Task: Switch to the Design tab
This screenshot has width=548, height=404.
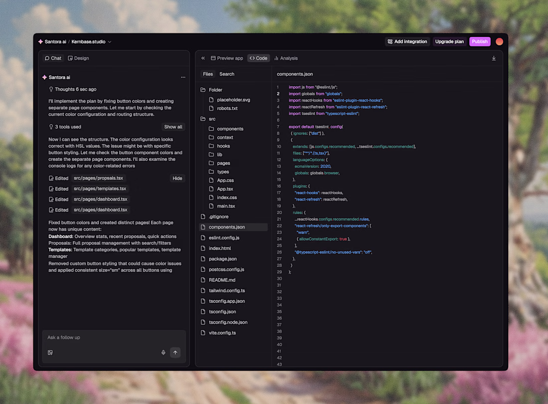Action: click(x=78, y=58)
